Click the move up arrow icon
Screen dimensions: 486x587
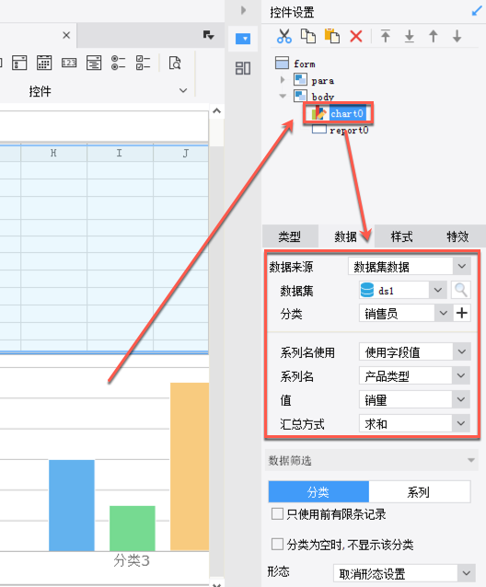click(x=434, y=36)
